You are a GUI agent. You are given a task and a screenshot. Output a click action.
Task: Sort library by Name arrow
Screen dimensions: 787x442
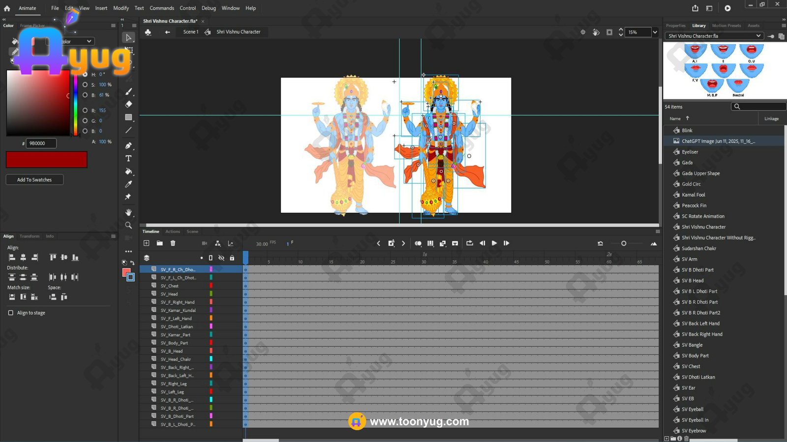[687, 118]
